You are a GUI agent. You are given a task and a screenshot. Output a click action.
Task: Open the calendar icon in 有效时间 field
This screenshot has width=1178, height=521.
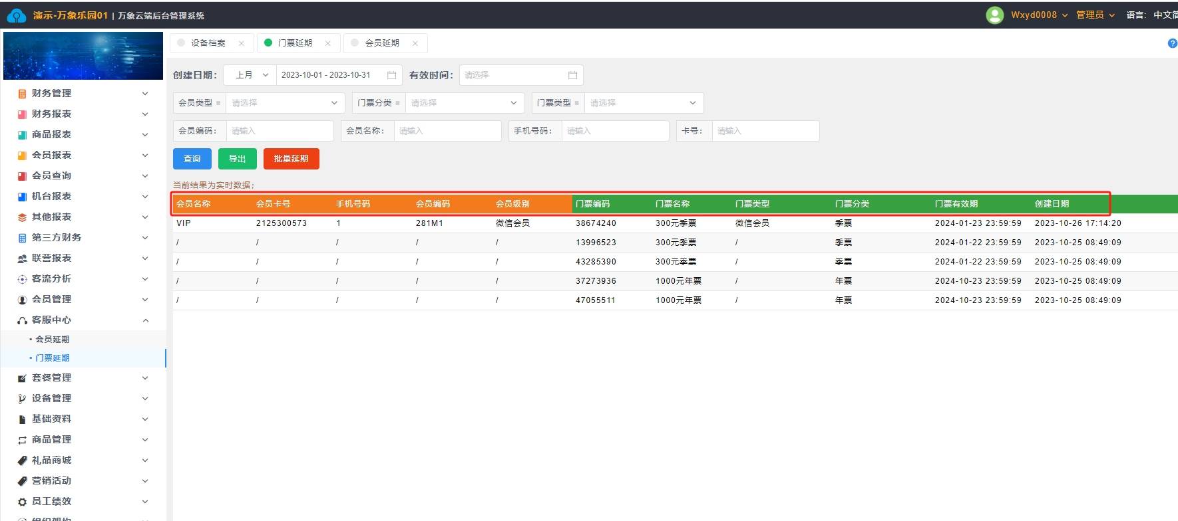click(572, 75)
